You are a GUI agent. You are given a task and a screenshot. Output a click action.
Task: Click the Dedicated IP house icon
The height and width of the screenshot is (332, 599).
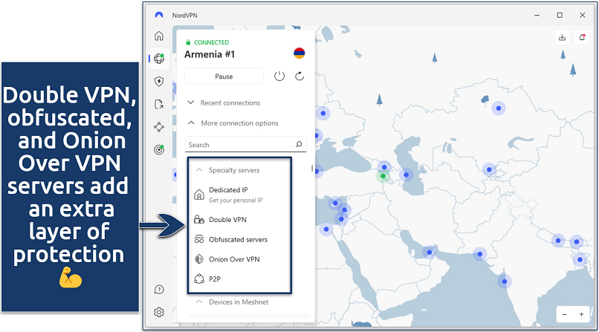[199, 195]
